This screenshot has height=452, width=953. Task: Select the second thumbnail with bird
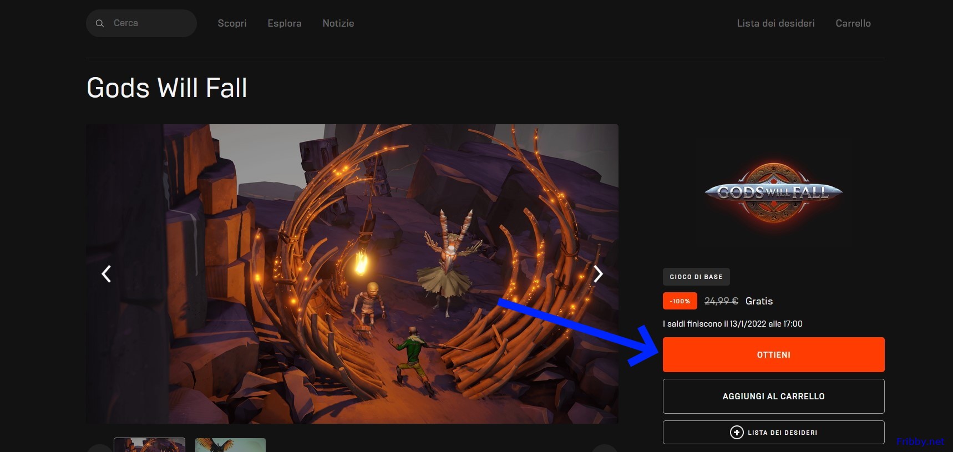[230, 445]
